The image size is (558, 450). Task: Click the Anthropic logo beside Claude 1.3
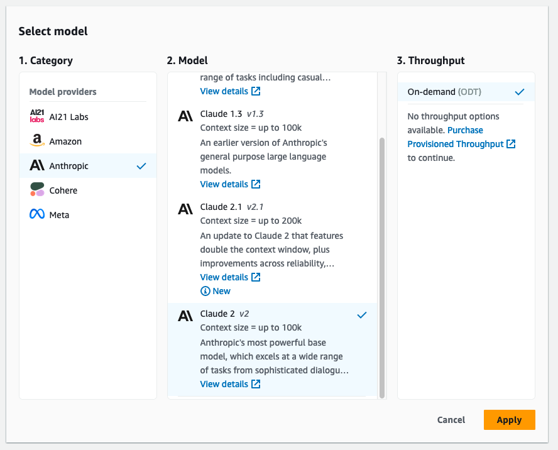pyautogui.click(x=185, y=116)
